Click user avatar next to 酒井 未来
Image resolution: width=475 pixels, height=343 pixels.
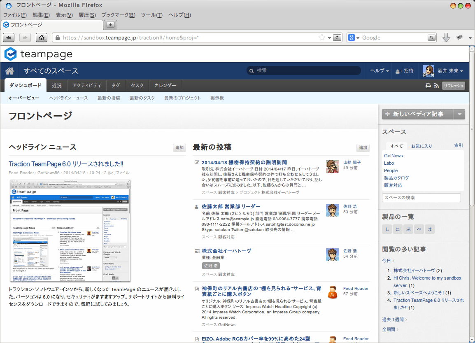point(428,70)
